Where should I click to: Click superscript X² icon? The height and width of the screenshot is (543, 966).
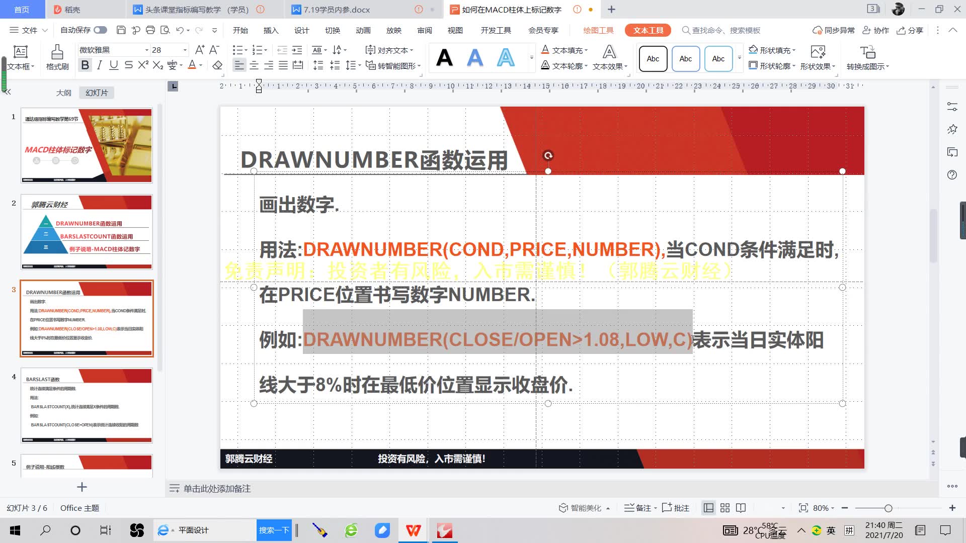click(143, 65)
